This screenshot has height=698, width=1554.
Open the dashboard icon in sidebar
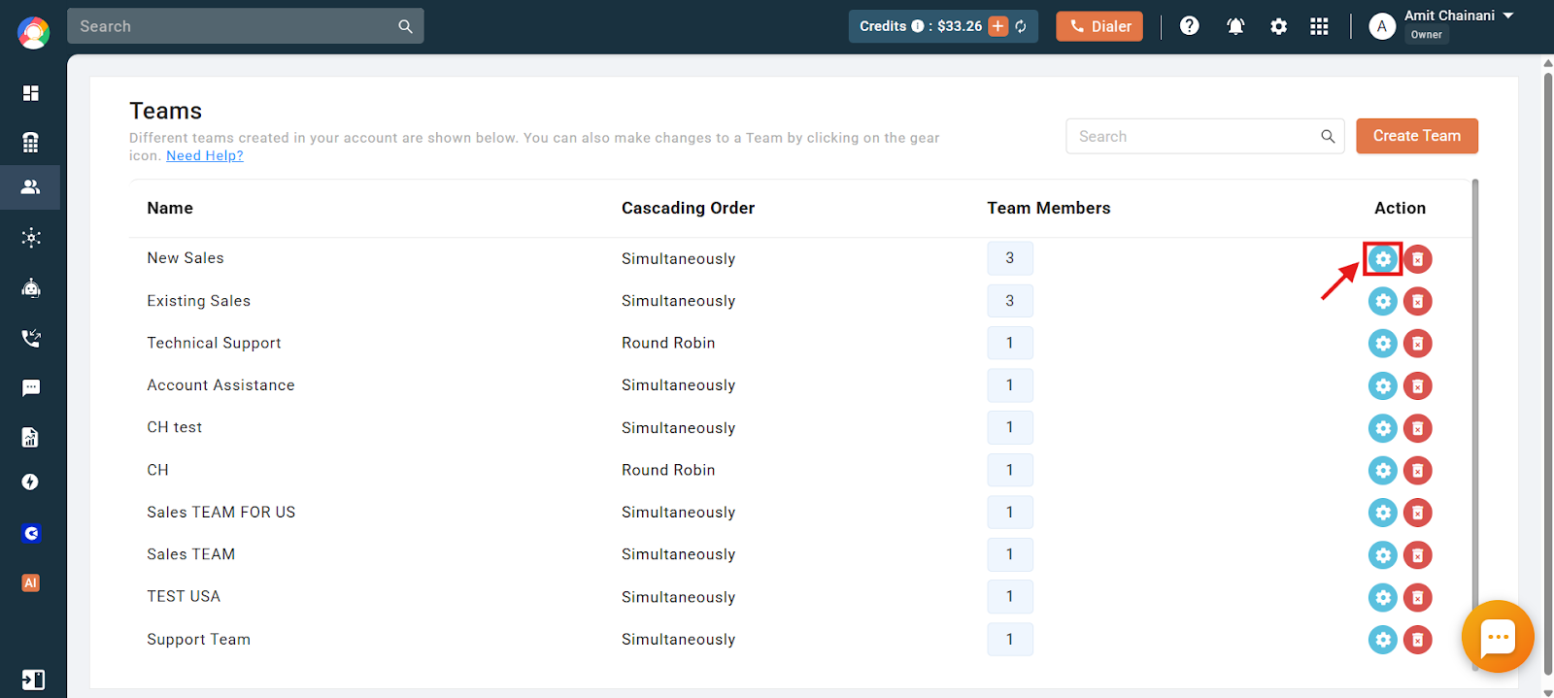(31, 93)
